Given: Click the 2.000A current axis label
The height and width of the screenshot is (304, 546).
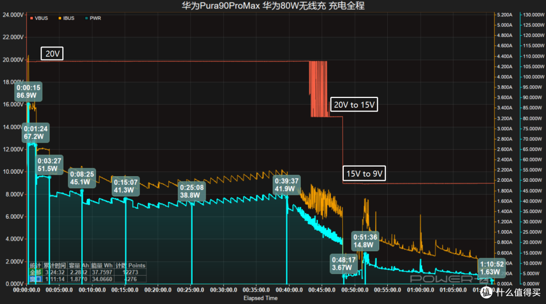Looking at the screenshot, I should pyautogui.click(x=505, y=180).
